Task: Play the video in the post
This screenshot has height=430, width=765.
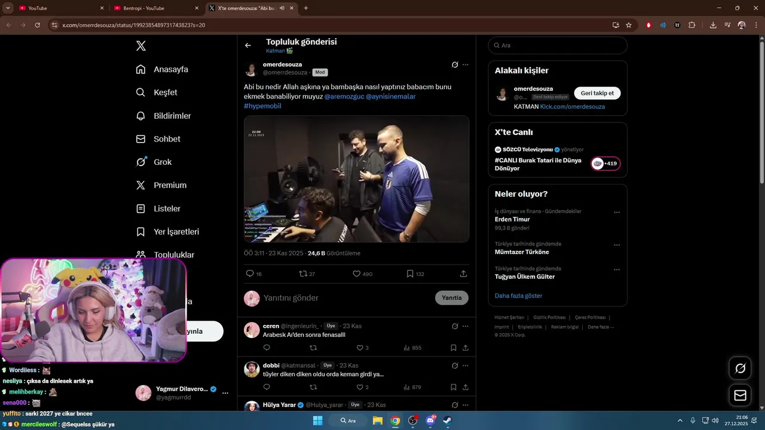Action: tap(356, 179)
